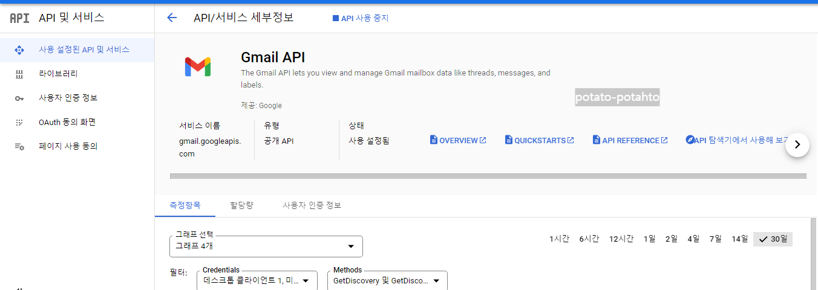Image resolution: width=818 pixels, height=290 pixels.
Task: Select the 4일 time range
Action: [693, 239]
